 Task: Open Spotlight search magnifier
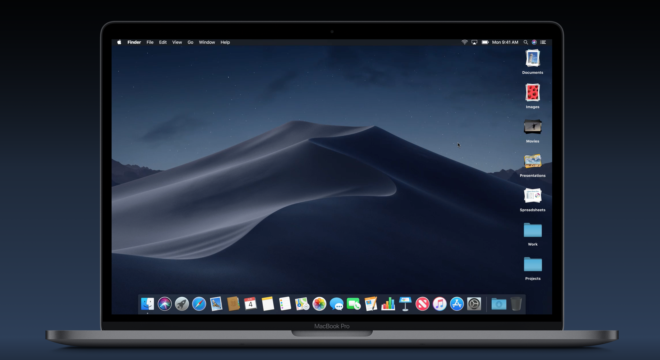tap(525, 42)
